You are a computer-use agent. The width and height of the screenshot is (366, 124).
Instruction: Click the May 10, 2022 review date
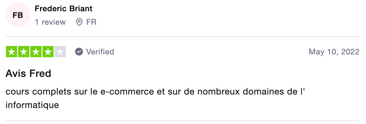pyautogui.click(x=334, y=52)
